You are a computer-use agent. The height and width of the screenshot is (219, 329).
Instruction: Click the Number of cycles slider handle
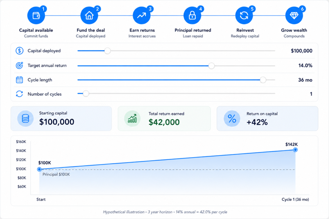point(85,93)
